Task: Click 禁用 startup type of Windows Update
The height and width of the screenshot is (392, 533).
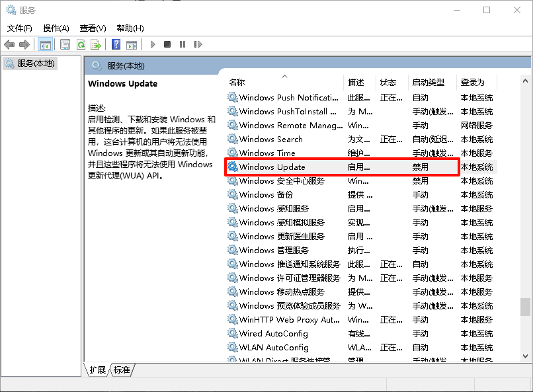Action: (x=420, y=167)
